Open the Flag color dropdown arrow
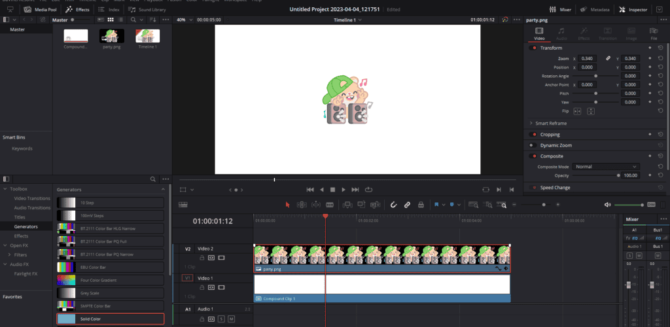The width and height of the screenshot is (670, 327). pos(444,205)
